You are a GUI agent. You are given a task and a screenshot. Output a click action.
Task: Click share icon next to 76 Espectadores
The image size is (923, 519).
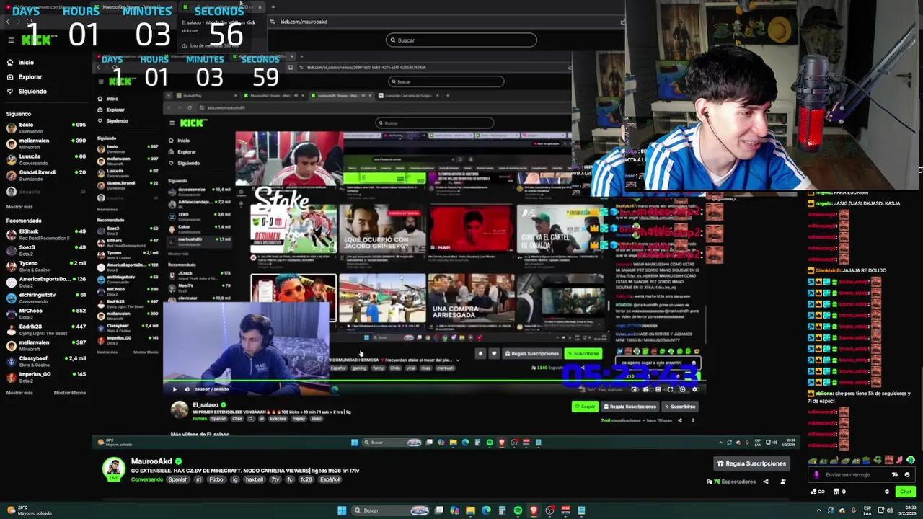[x=766, y=482]
